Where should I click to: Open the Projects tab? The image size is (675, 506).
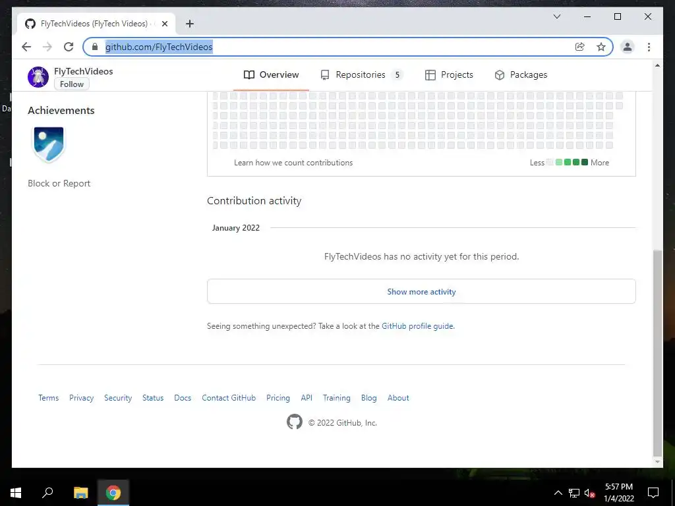point(449,75)
